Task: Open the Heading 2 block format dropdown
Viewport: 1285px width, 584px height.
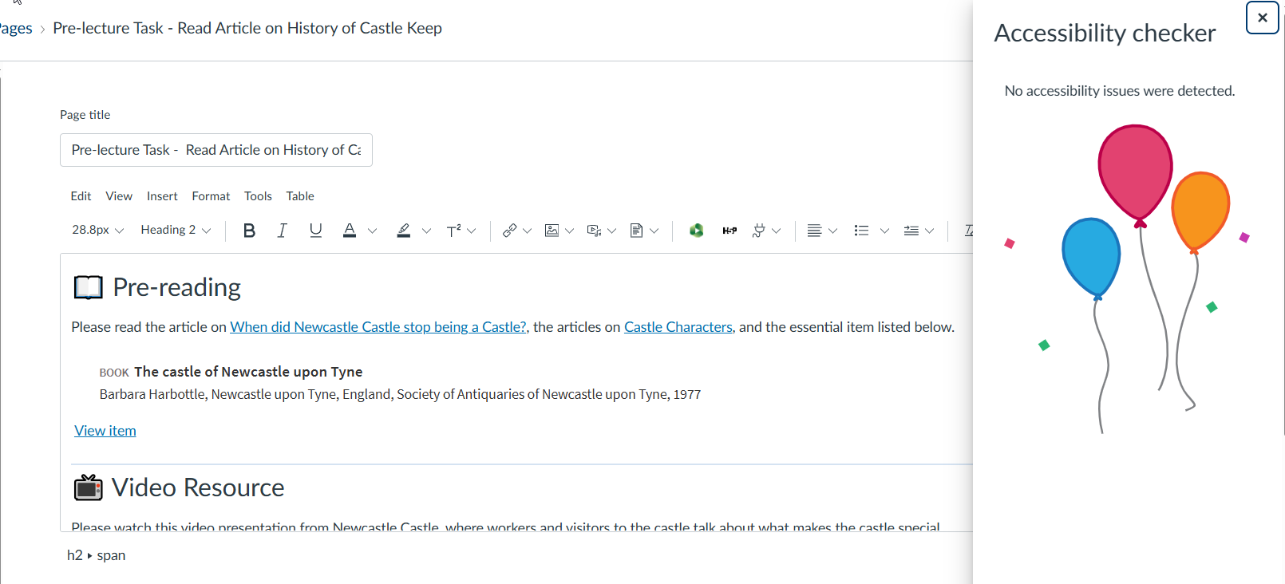Action: [176, 231]
